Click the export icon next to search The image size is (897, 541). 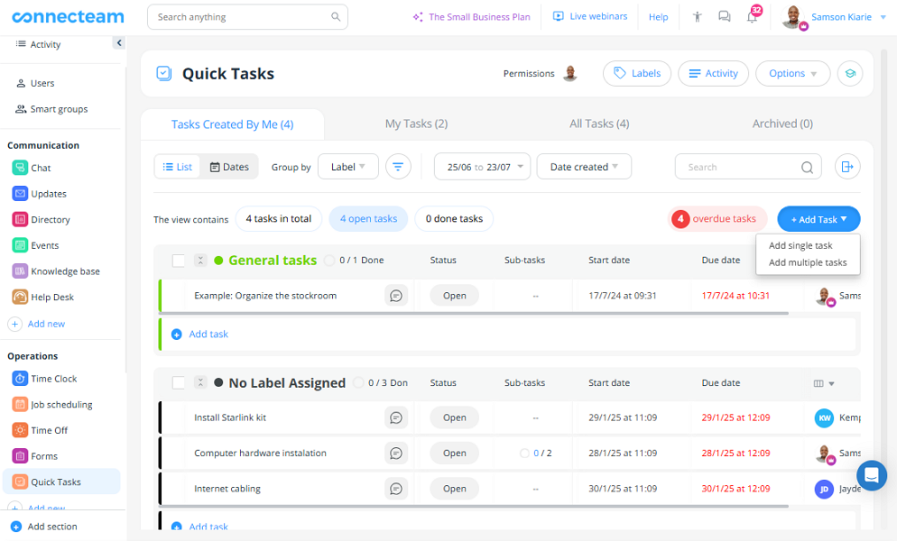point(846,167)
